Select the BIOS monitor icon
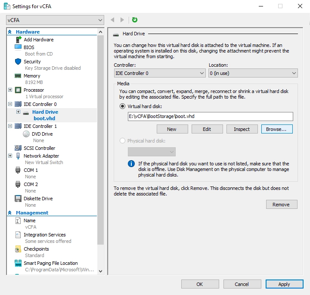The image size is (310, 295). click(18, 47)
